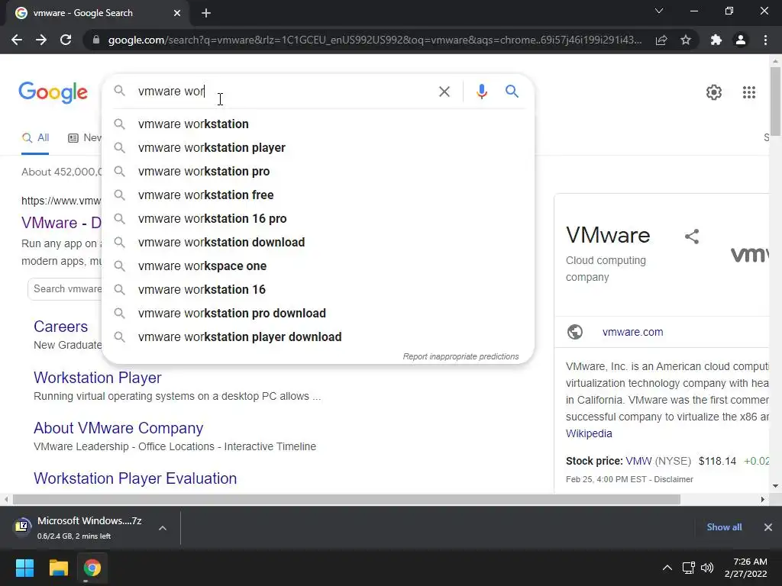The width and height of the screenshot is (782, 586).
Task: Open the volume tray icon
Action: pos(706,568)
